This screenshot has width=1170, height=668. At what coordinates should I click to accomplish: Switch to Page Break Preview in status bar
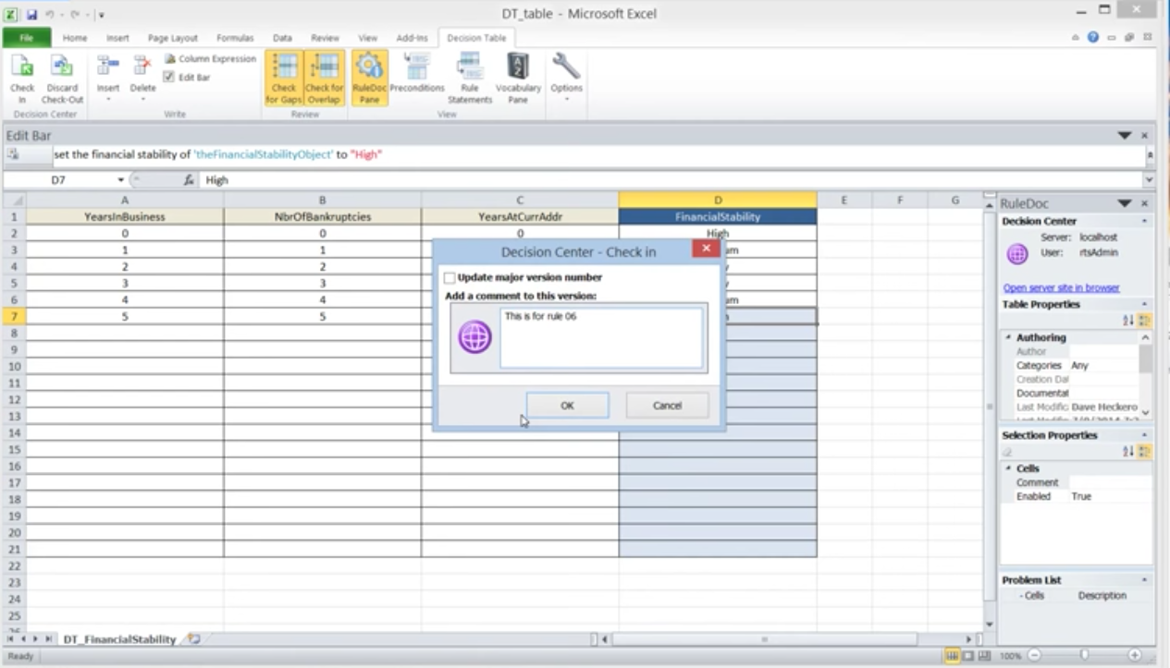984,655
